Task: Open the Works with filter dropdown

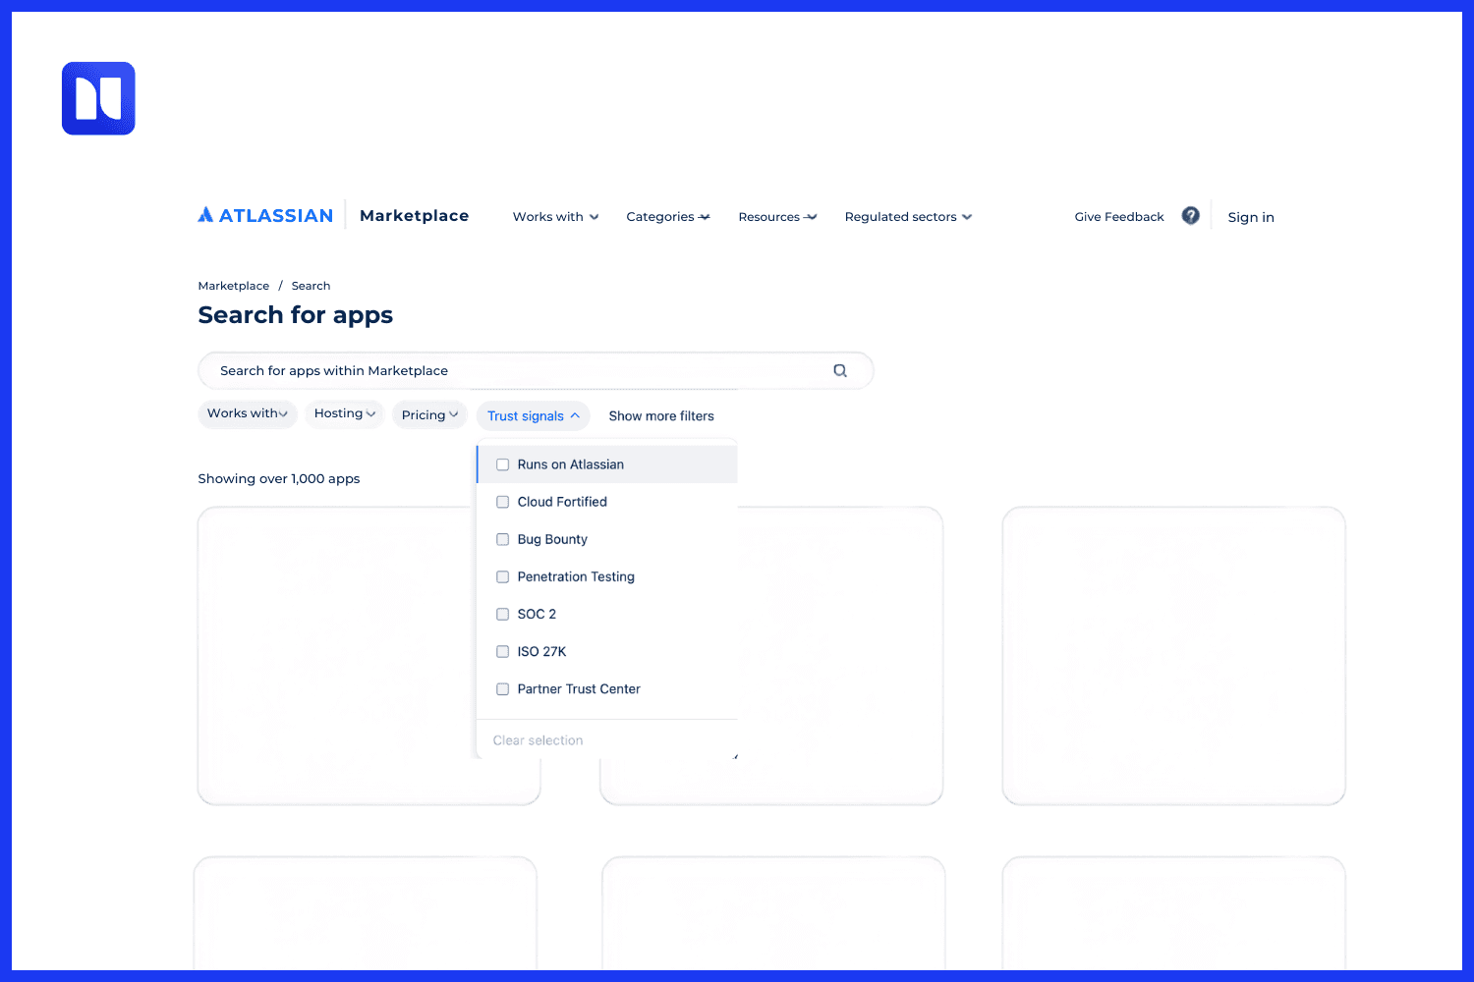Action: click(x=248, y=414)
